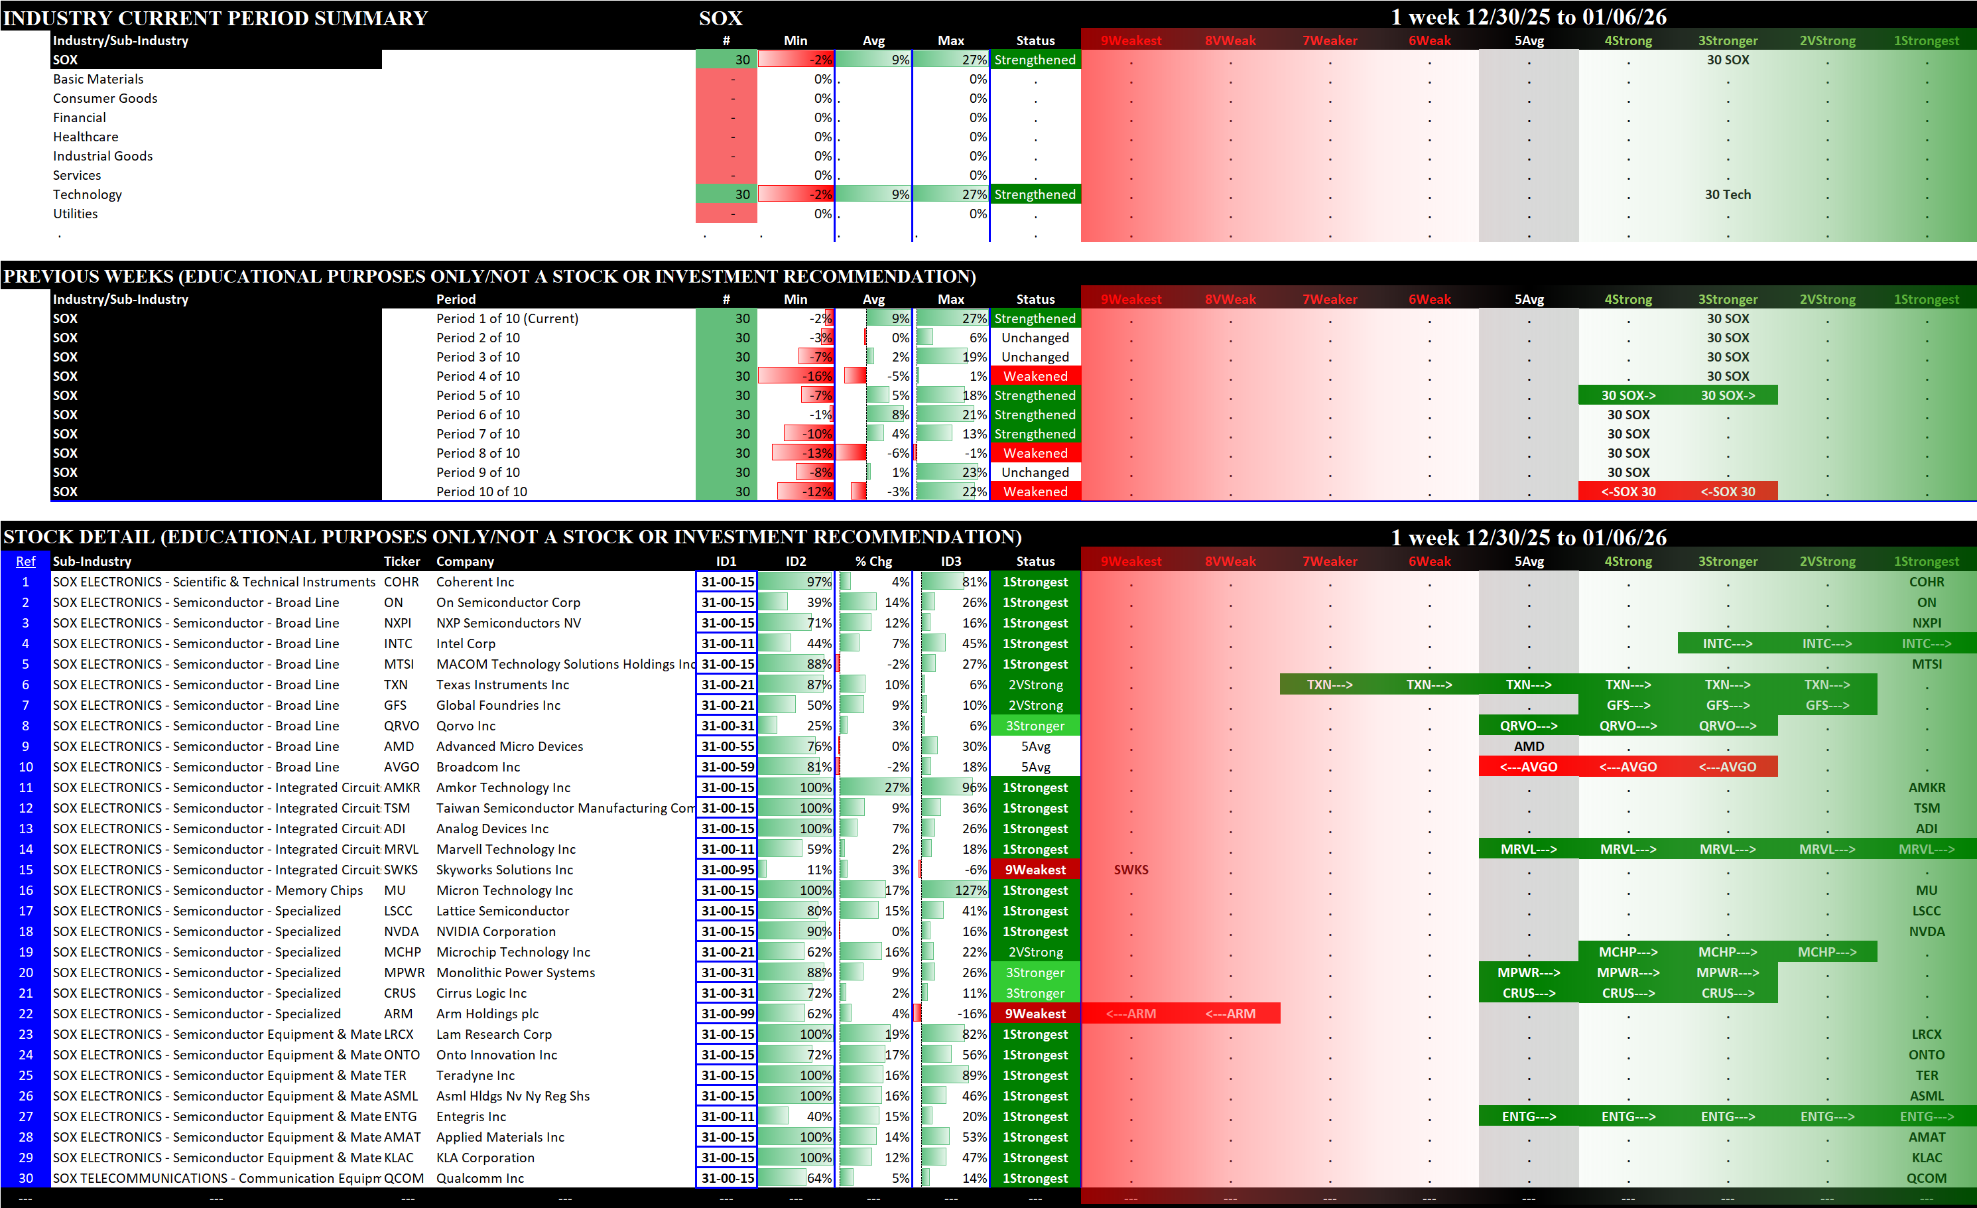Screen dimensions: 1977x1208
Task: Select the AMD cell under 5Avg
Action: (x=1529, y=746)
